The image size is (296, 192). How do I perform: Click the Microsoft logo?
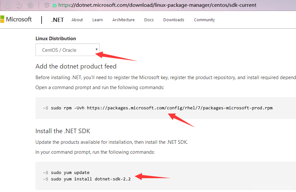pyautogui.click(x=16, y=19)
